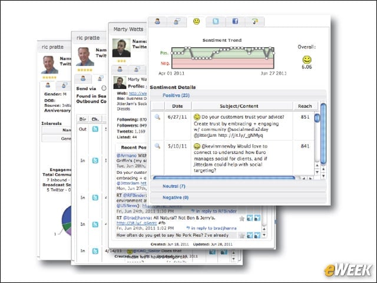
Task: Sort by the Subject/Content column header
Action: [x=242, y=106]
